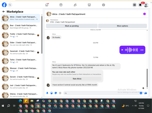Select the Darwin conversation
152x113 pixels.
tap(20, 78)
